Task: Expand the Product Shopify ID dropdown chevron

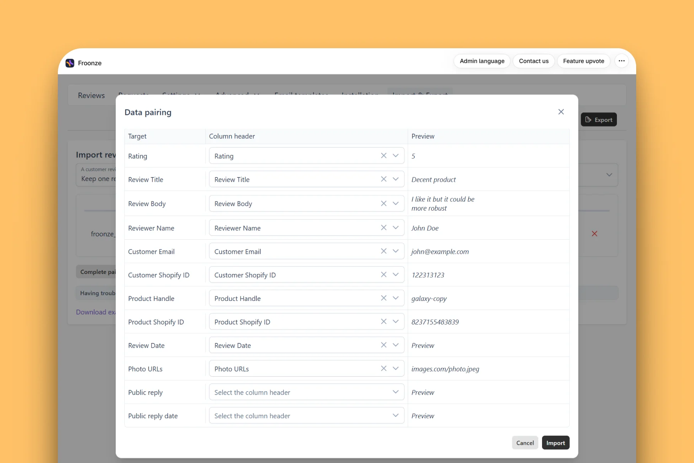Action: tap(396, 321)
